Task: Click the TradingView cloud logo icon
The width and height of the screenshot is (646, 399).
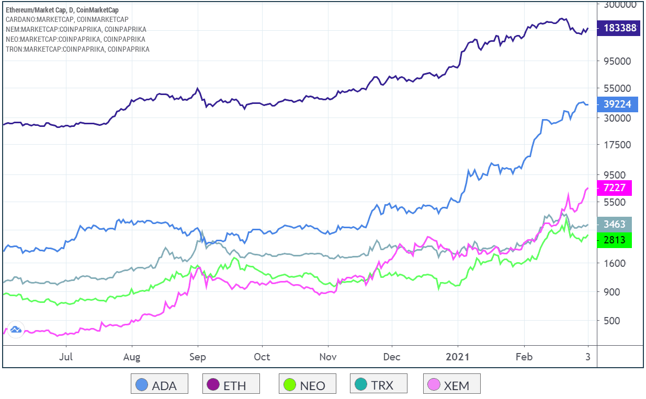Action: tap(15, 329)
